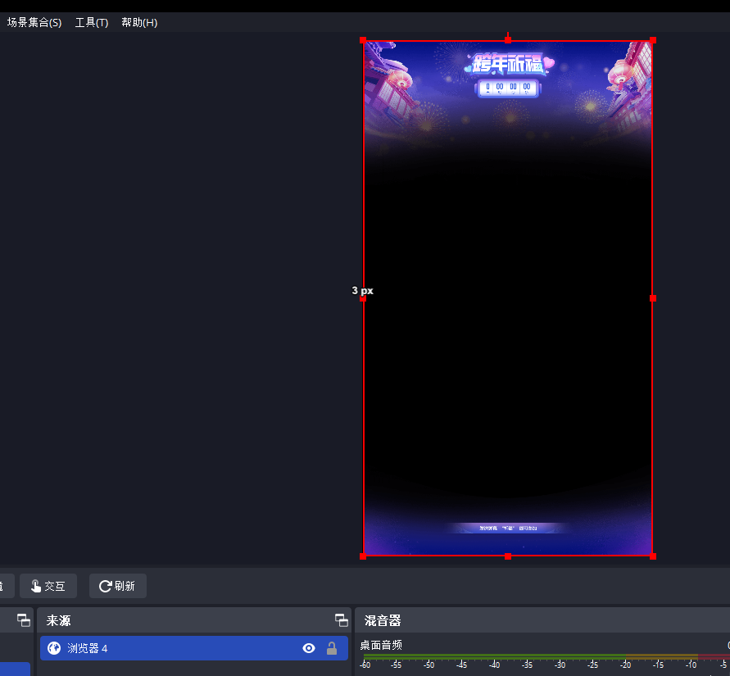The width and height of the screenshot is (730, 676).
Task: Click the 跨年祈福 title in the preview
Action: [x=508, y=64]
